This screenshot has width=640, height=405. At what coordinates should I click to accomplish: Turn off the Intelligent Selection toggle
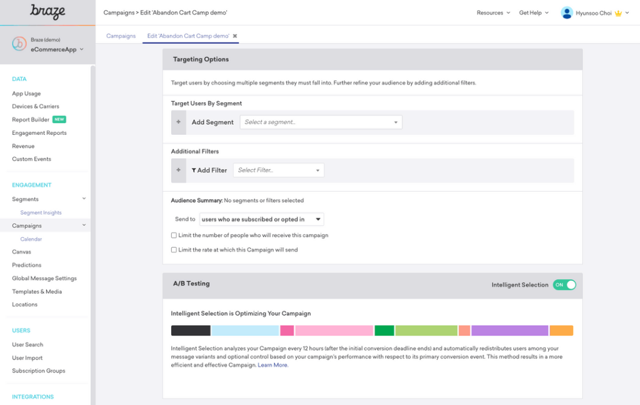pyautogui.click(x=564, y=285)
